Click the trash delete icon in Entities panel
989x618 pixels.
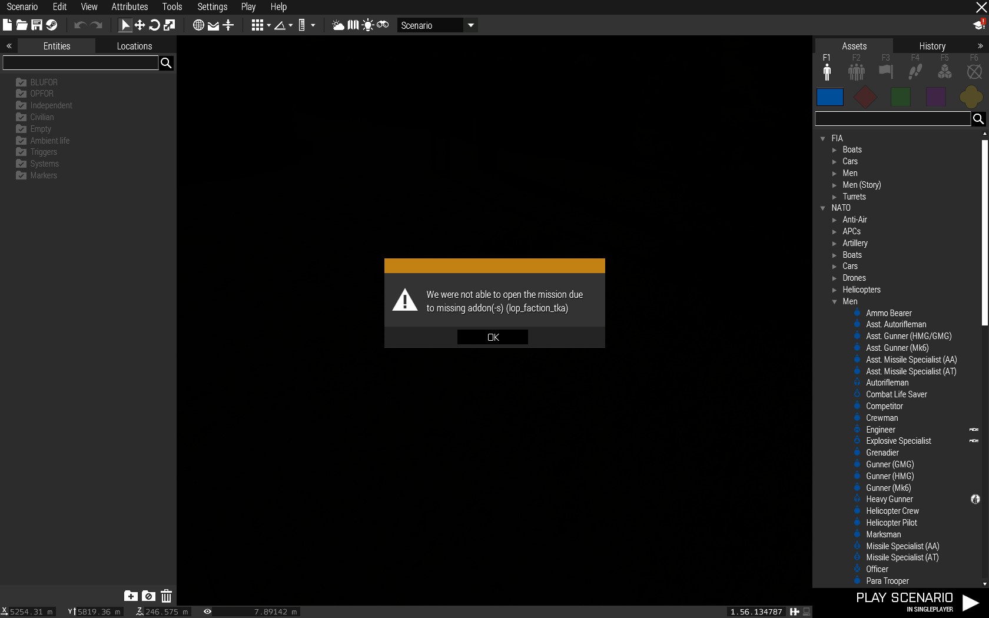coord(167,596)
